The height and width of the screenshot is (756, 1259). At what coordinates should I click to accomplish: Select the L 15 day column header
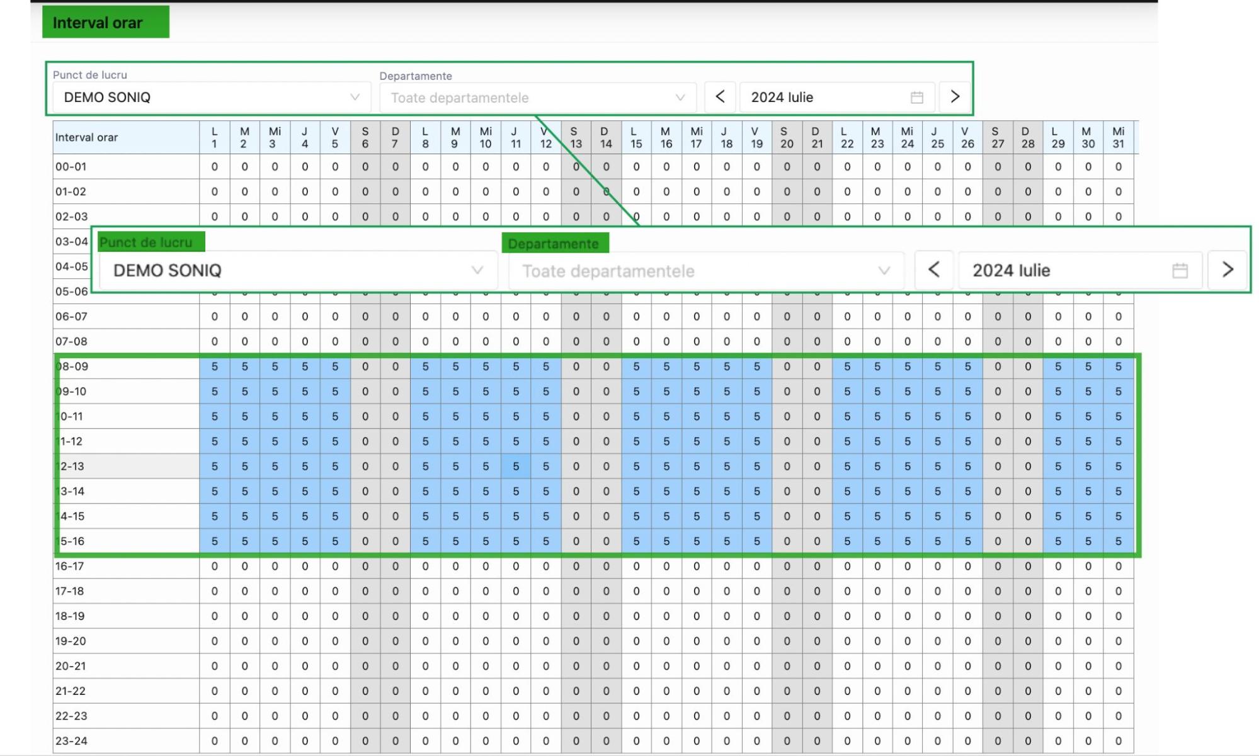[x=636, y=137]
